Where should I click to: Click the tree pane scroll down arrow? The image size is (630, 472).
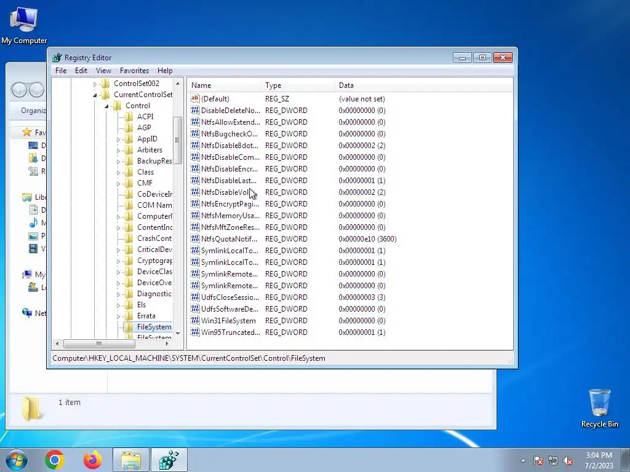pyautogui.click(x=178, y=333)
